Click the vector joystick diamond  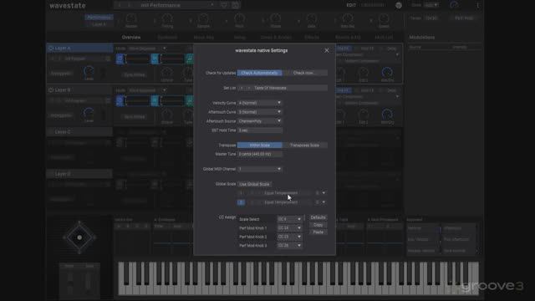click(x=79, y=237)
